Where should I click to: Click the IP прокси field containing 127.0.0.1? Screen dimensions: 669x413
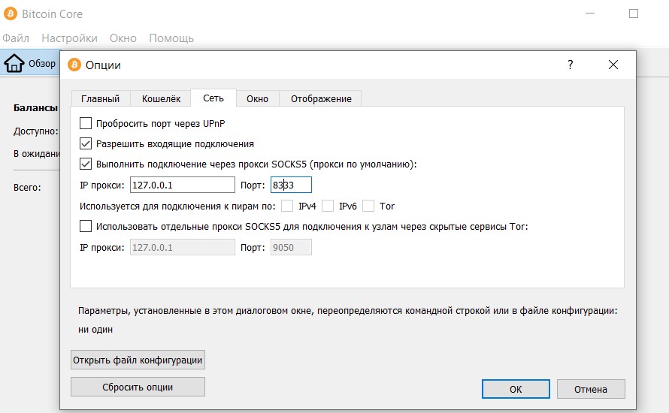(x=183, y=185)
